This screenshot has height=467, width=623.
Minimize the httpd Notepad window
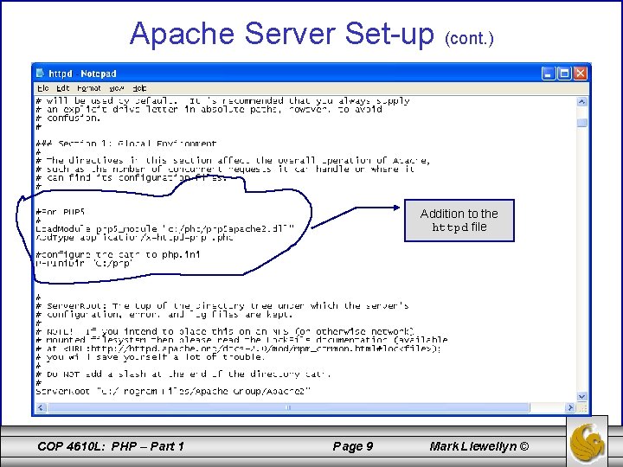tap(548, 74)
